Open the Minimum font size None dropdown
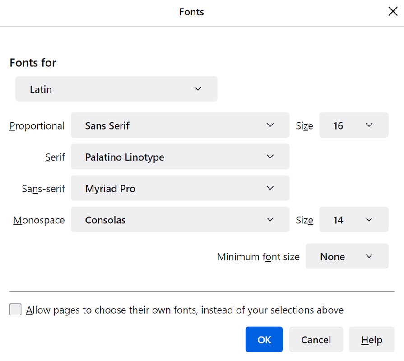The height and width of the screenshot is (361, 404). click(x=347, y=256)
